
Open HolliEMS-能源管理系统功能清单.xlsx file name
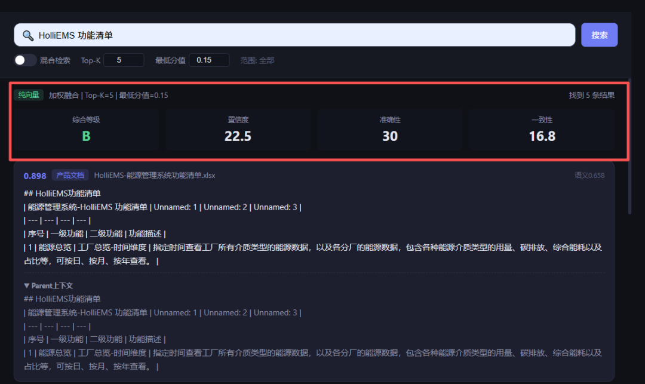[x=155, y=176]
